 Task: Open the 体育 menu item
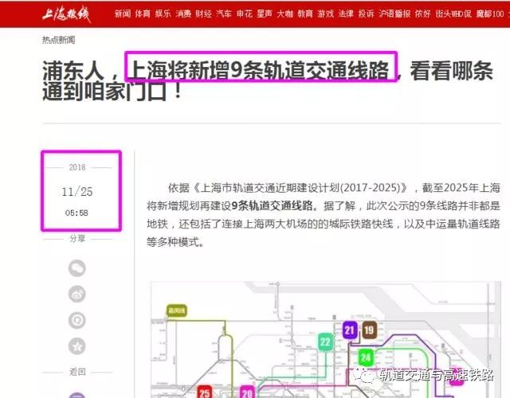point(143,14)
